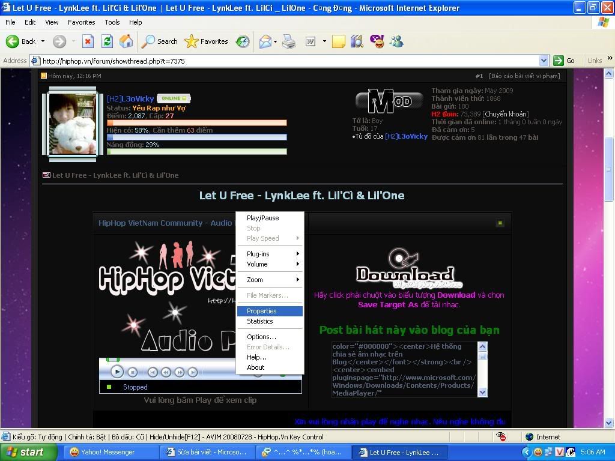Screen dimensions: 615x461
Task: Click the page scrollbar down arrow
Action: click(609, 423)
